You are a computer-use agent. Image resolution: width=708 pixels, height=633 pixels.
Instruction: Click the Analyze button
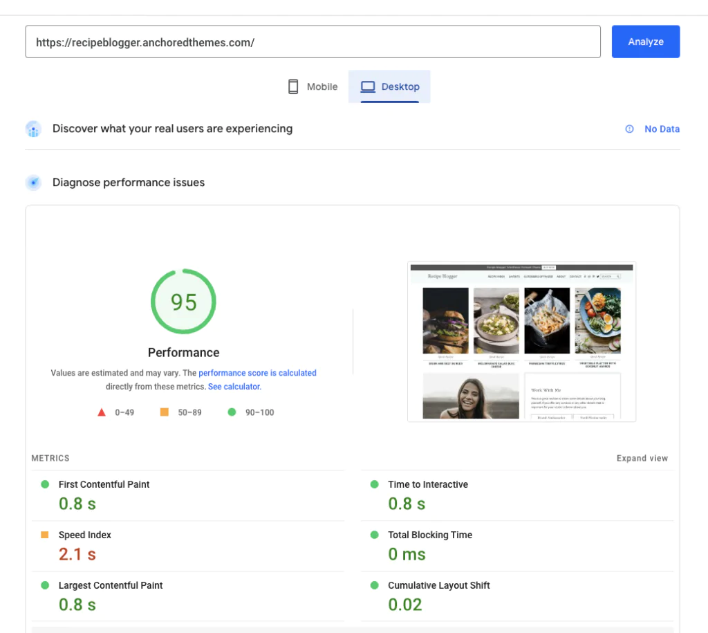645,42
